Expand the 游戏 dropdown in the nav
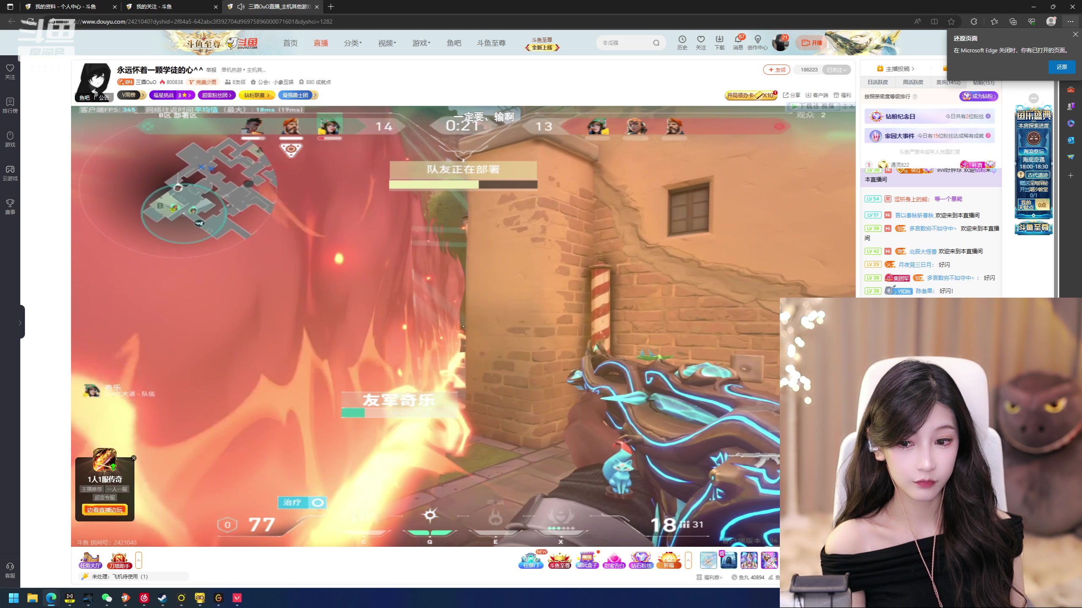 [x=421, y=43]
